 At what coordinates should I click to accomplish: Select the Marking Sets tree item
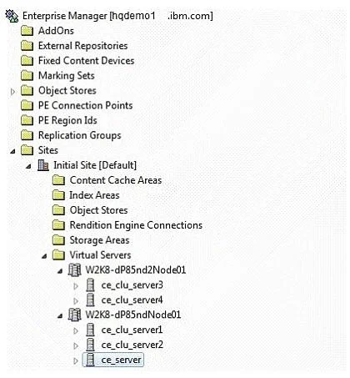pos(67,76)
